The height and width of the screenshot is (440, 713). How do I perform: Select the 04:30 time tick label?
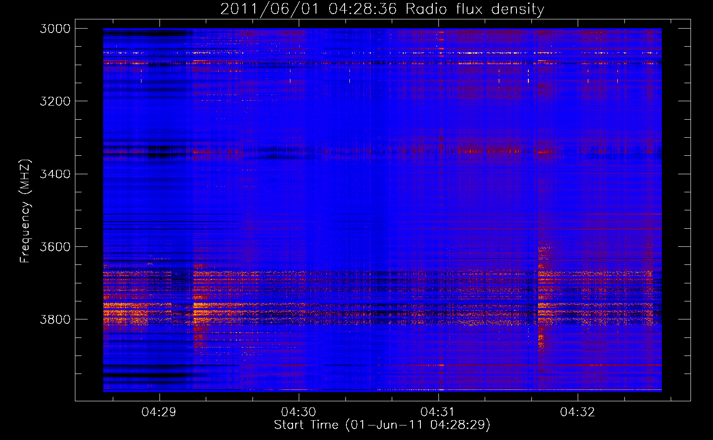point(299,412)
